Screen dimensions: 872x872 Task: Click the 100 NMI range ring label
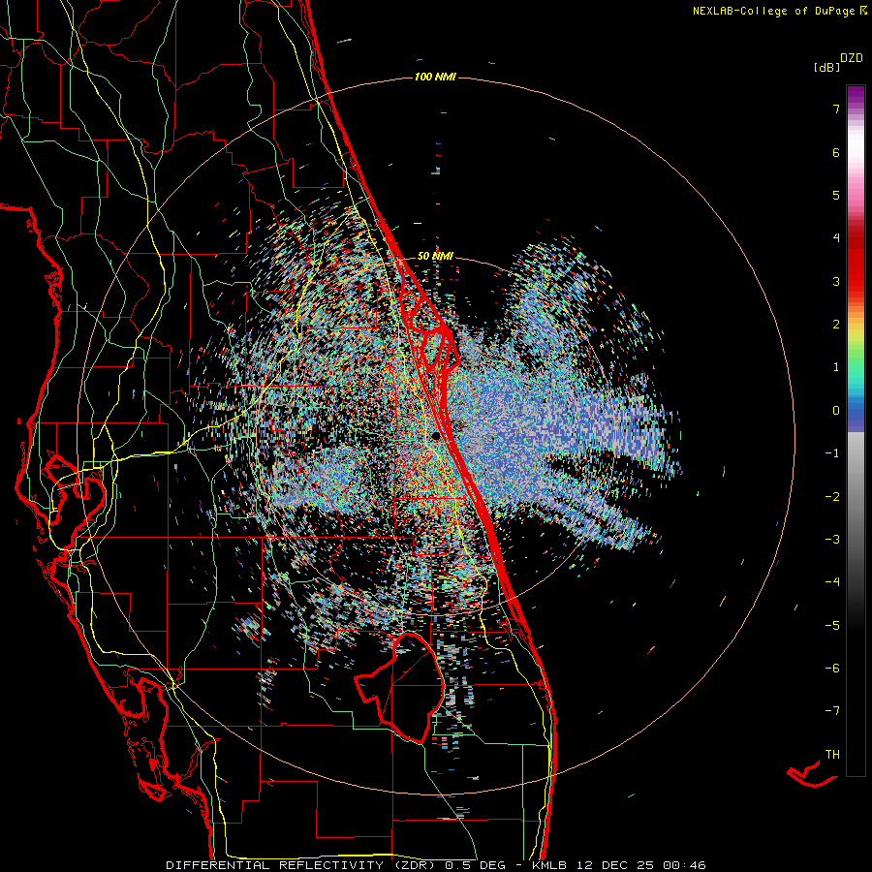(x=435, y=77)
